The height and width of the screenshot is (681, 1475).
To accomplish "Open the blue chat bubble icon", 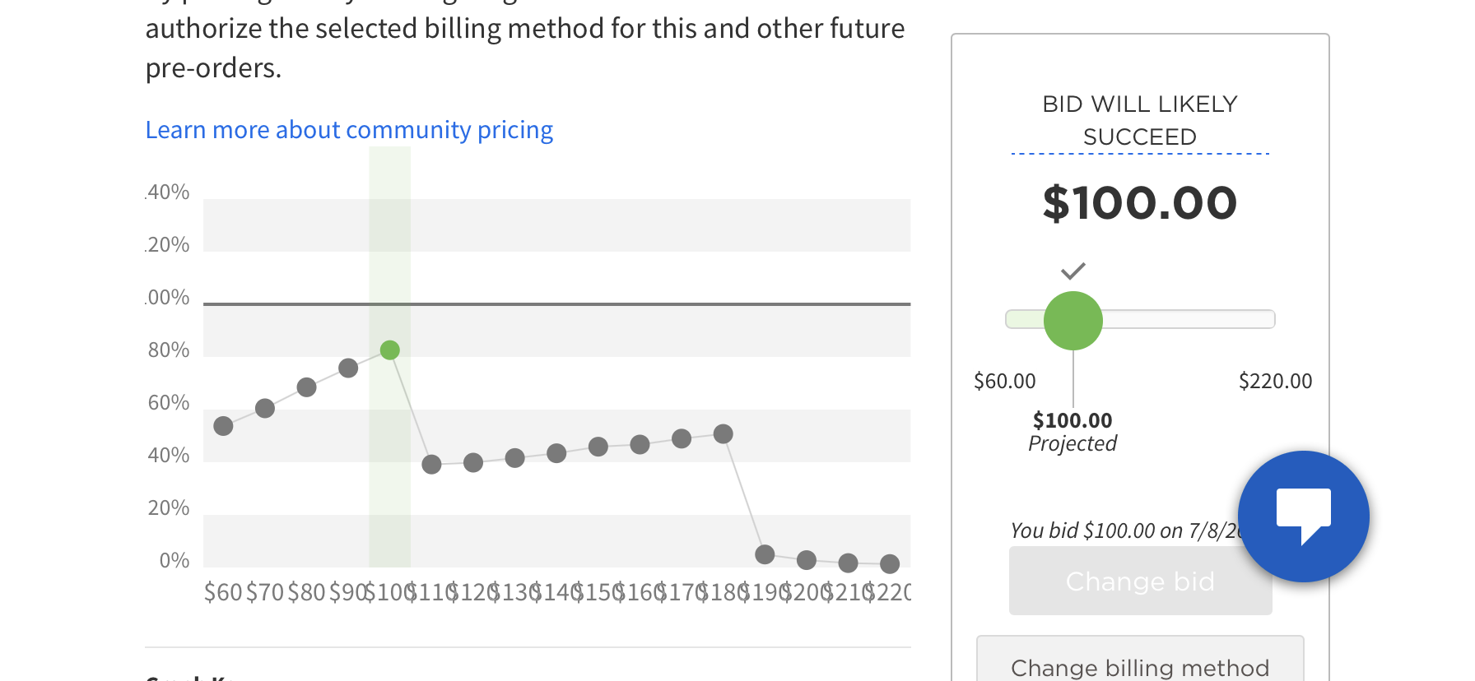I will coord(1303,516).
